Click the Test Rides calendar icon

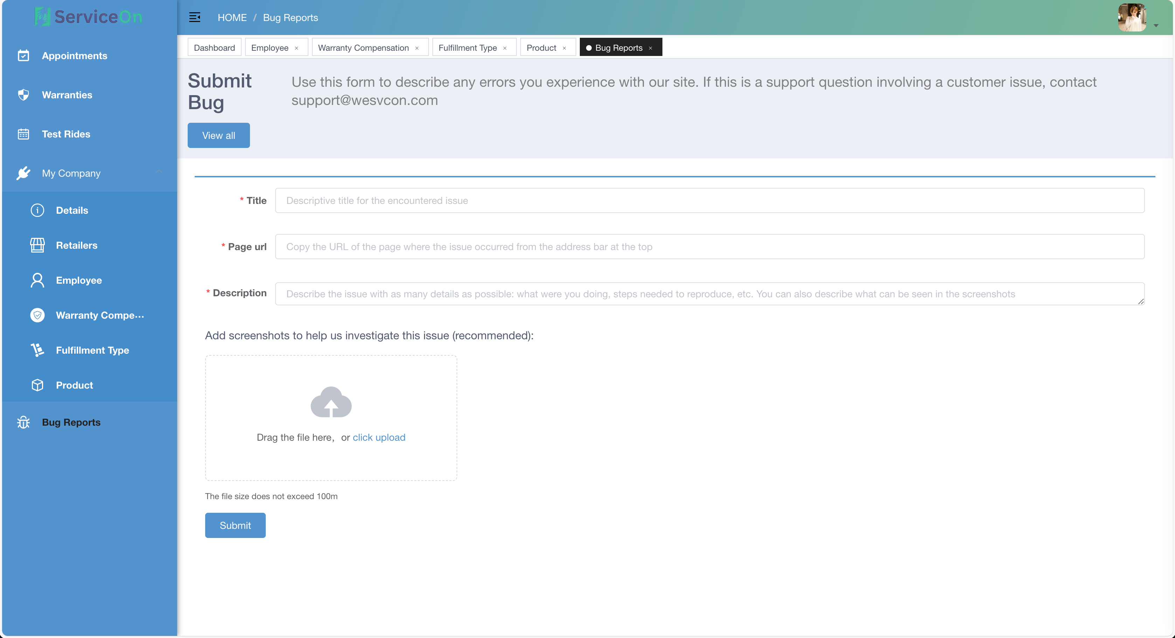coord(23,134)
